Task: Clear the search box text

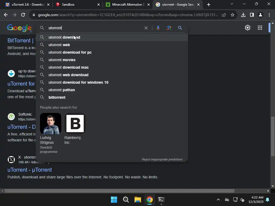Action: [x=146, y=28]
